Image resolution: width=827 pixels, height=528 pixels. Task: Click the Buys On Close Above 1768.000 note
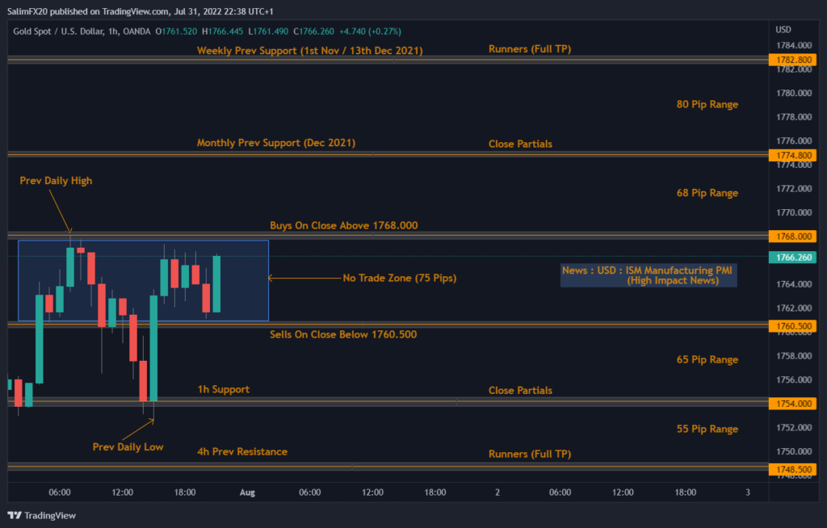point(343,225)
